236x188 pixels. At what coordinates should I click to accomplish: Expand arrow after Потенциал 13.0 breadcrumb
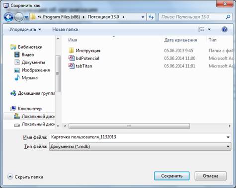(123, 17)
